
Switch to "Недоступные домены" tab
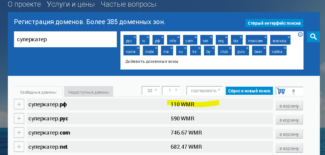pyautogui.click(x=89, y=92)
